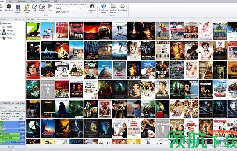Expand the Add TV Shows dropdown arrow

coord(21,12)
